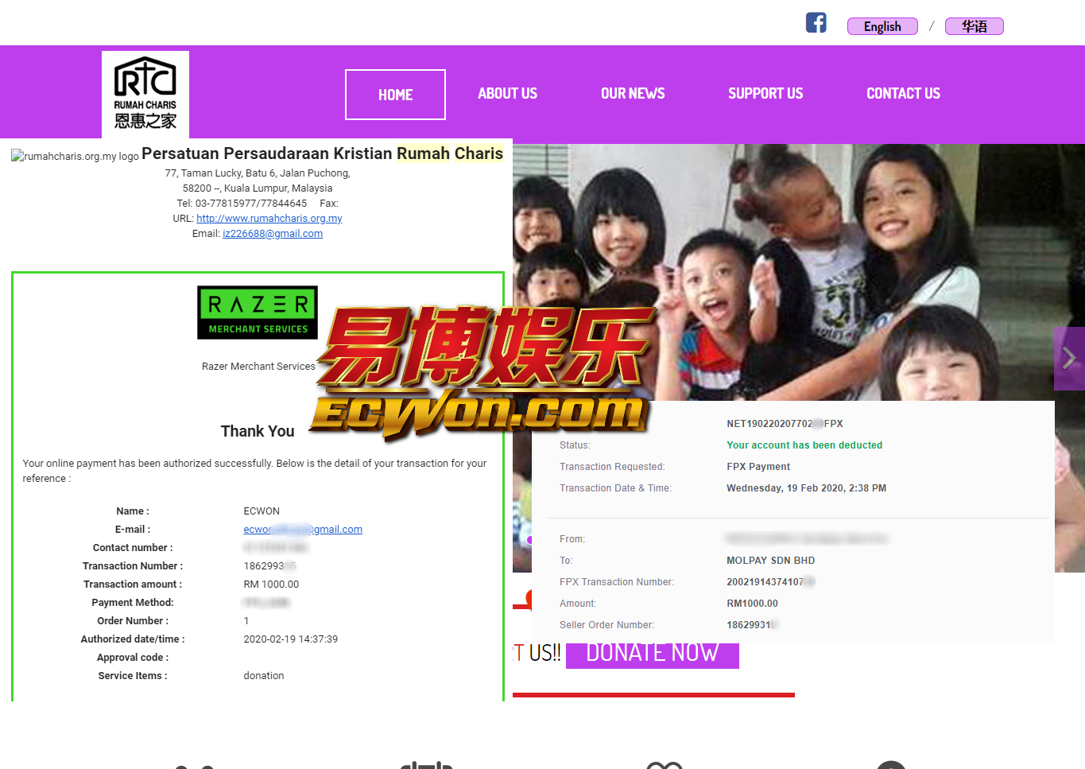
Task: Open the CONTACT US page
Action: coord(903,94)
